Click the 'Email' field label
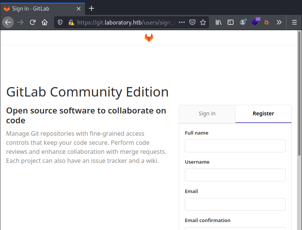 point(191,192)
